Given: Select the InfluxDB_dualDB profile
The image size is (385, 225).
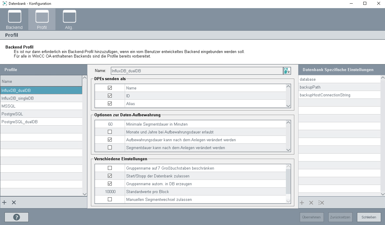Looking at the screenshot, I should pyautogui.click(x=41, y=90).
